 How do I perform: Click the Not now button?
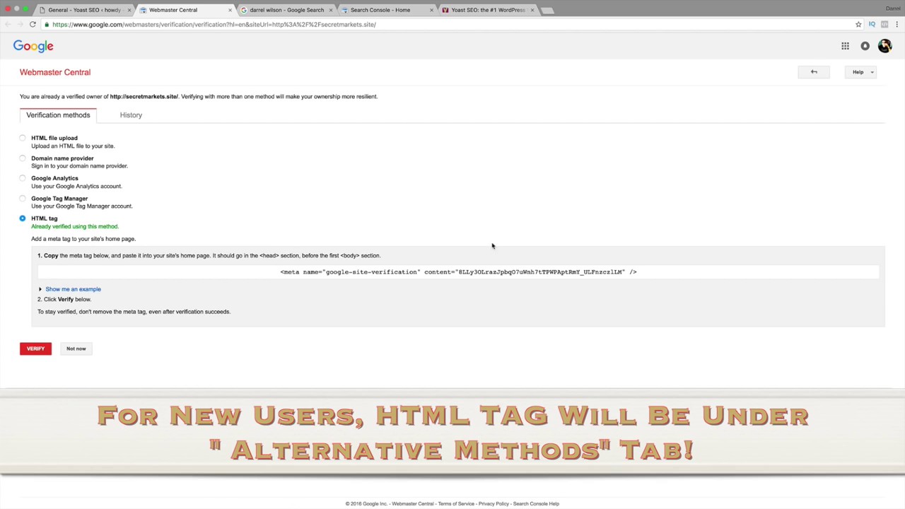tap(76, 349)
